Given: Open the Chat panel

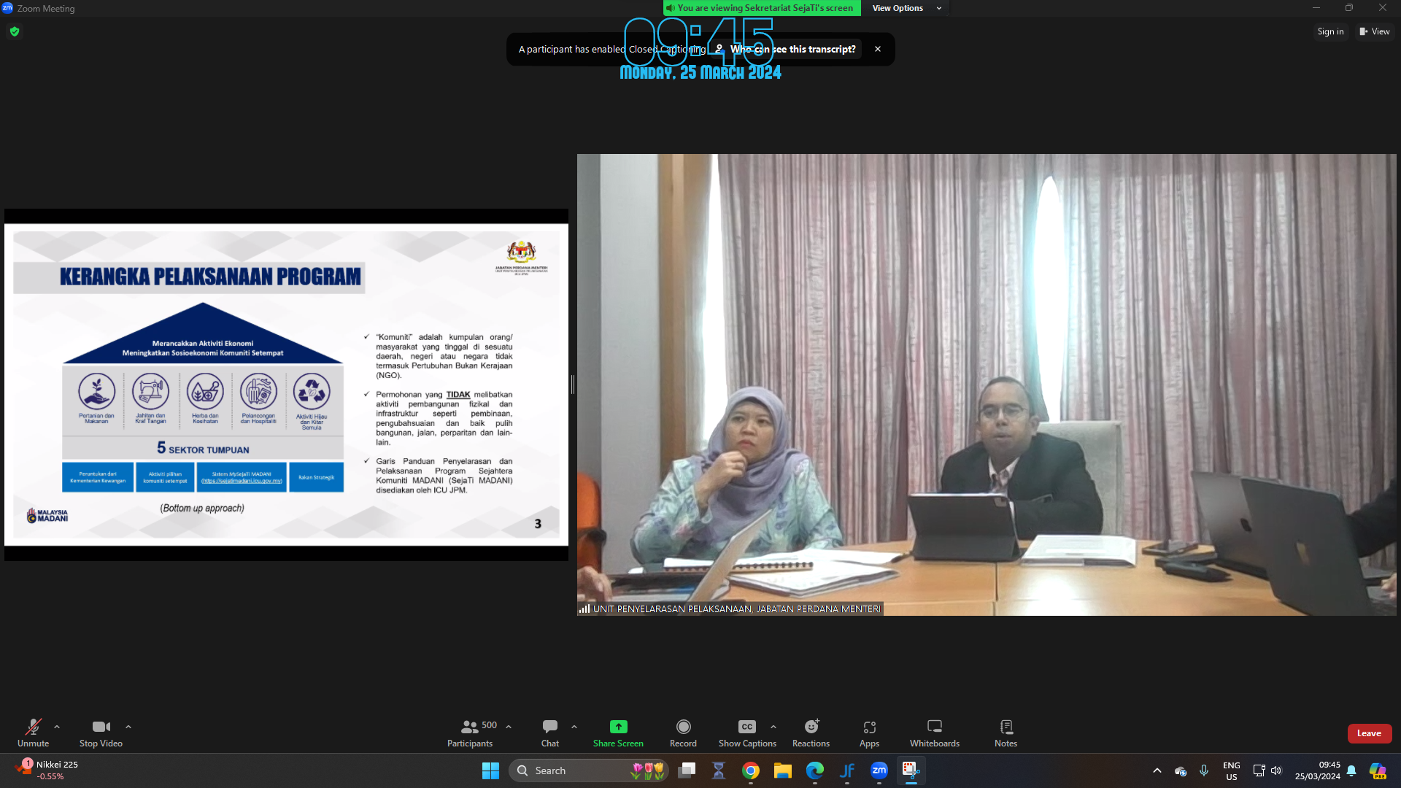Looking at the screenshot, I should point(550,733).
